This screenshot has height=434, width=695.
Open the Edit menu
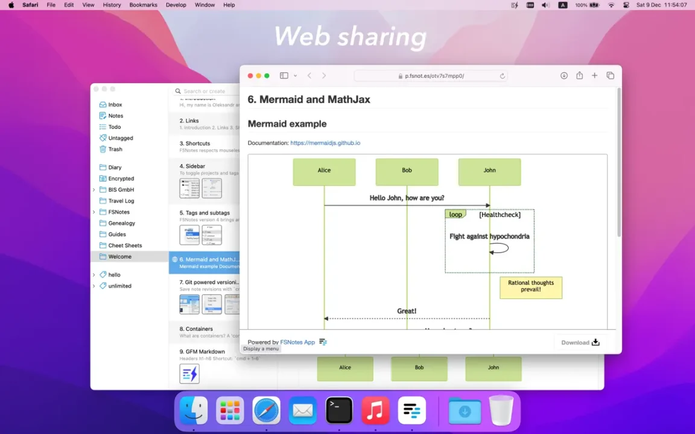pos(69,5)
